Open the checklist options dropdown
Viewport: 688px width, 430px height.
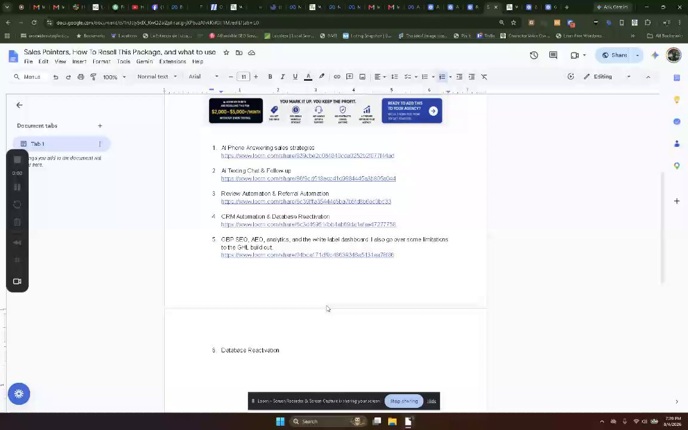coord(416,77)
